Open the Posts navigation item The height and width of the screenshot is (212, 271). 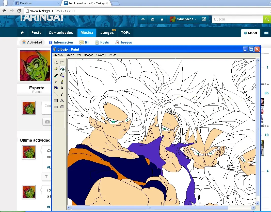pos(36,33)
